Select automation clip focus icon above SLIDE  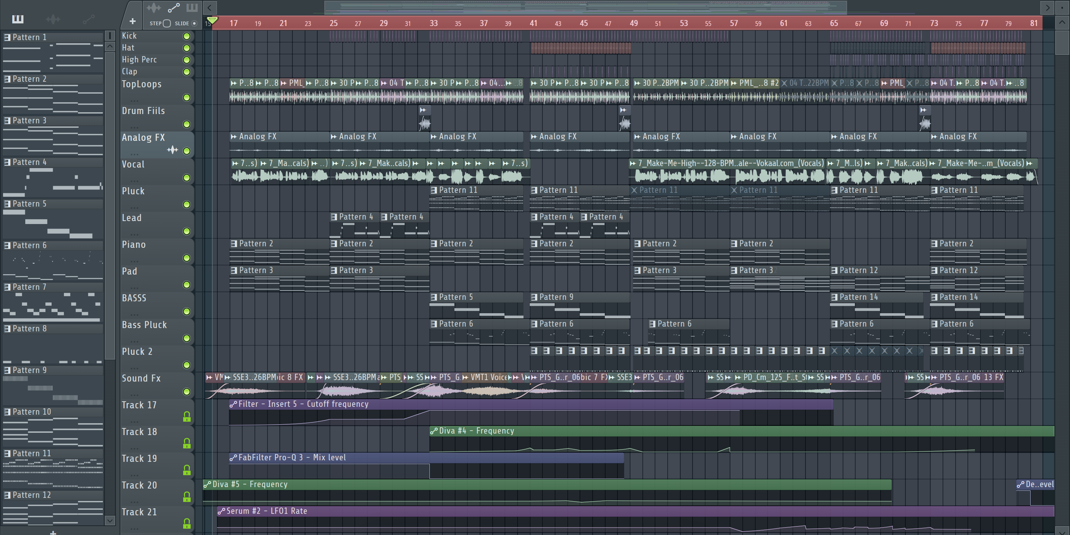pos(174,7)
